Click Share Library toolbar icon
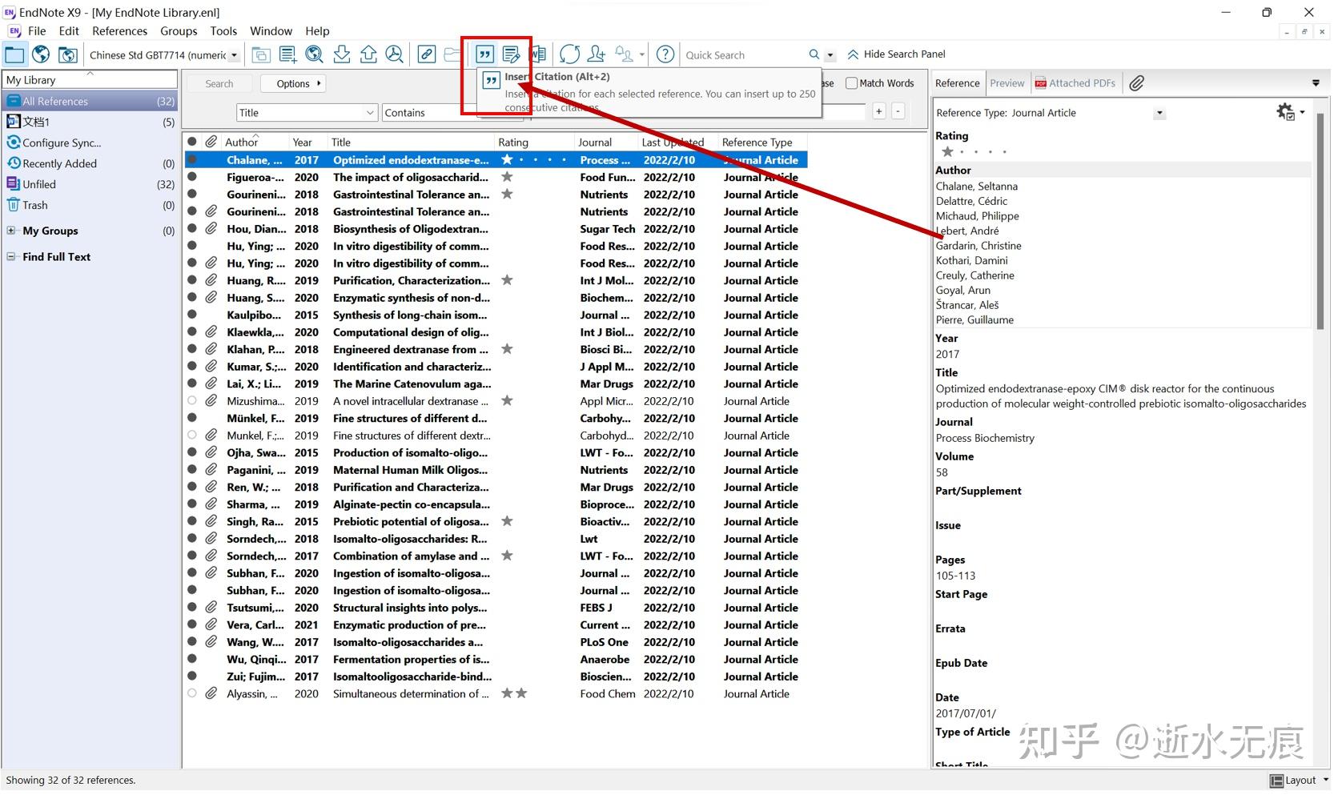This screenshot has width=1338, height=795. point(597,54)
